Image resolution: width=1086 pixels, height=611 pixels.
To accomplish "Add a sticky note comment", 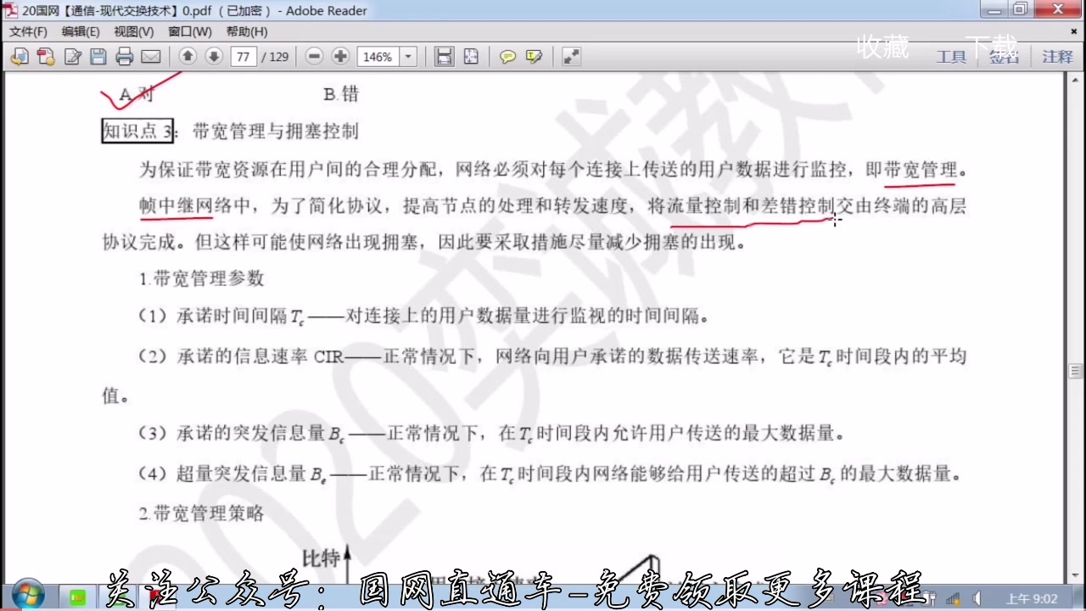I will 507,57.
